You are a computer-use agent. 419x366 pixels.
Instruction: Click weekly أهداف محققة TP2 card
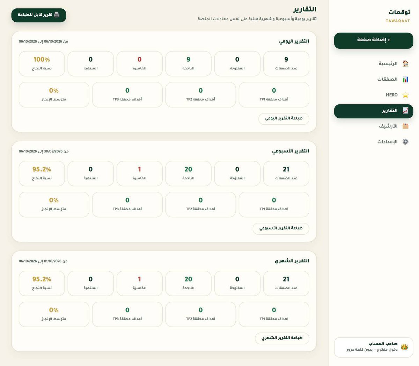click(200, 204)
